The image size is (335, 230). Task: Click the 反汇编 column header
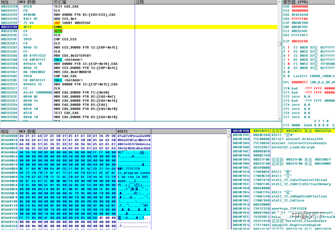94,2
